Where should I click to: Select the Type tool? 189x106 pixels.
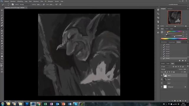[x=2, y=49]
